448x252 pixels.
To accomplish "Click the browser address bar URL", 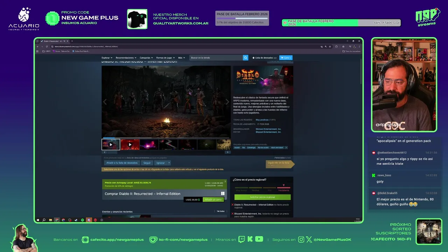I will click(x=86, y=47).
